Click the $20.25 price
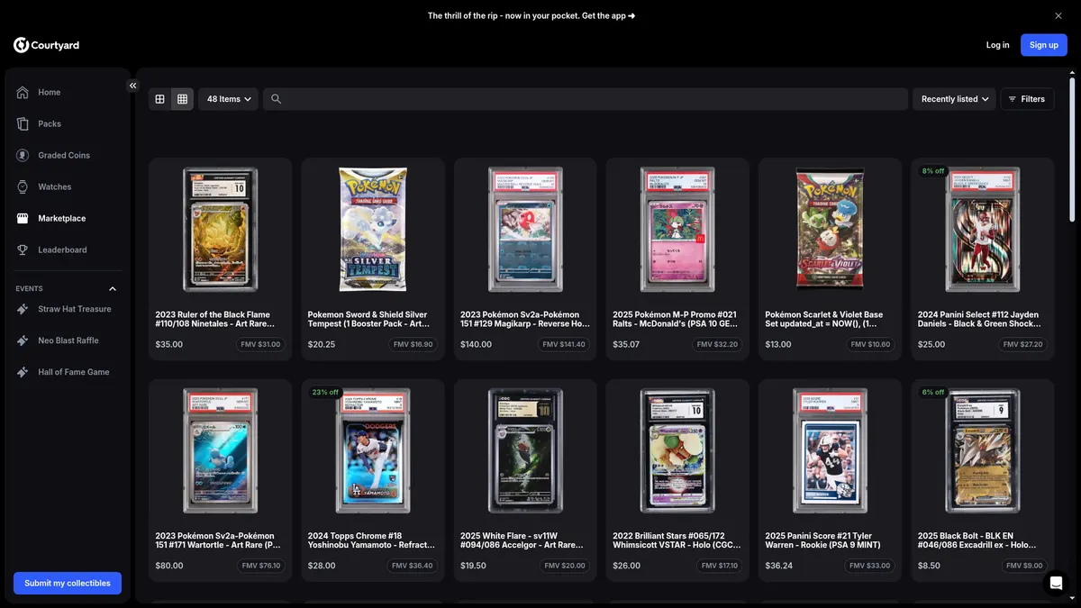The image size is (1081, 608). pos(322,344)
